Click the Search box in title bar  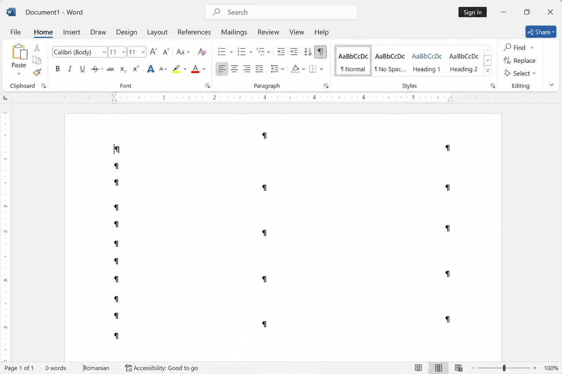(281, 12)
